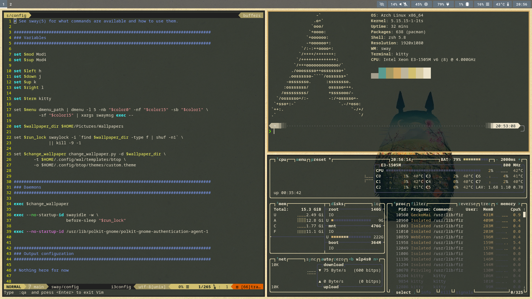Click the teal color block in neofetch palette
532x299 pixels.
point(382,73)
